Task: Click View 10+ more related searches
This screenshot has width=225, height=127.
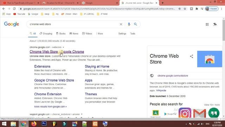Action: tap(212, 105)
